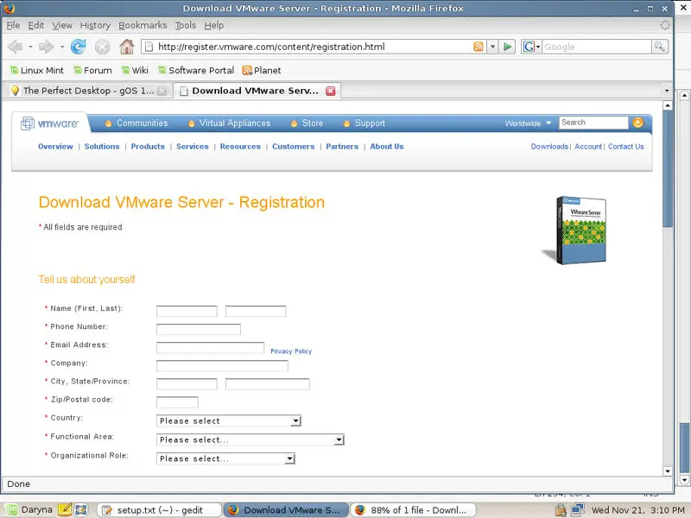Screen dimensions: 691x518
Task: Click the VMware logo
Action: (x=50, y=123)
